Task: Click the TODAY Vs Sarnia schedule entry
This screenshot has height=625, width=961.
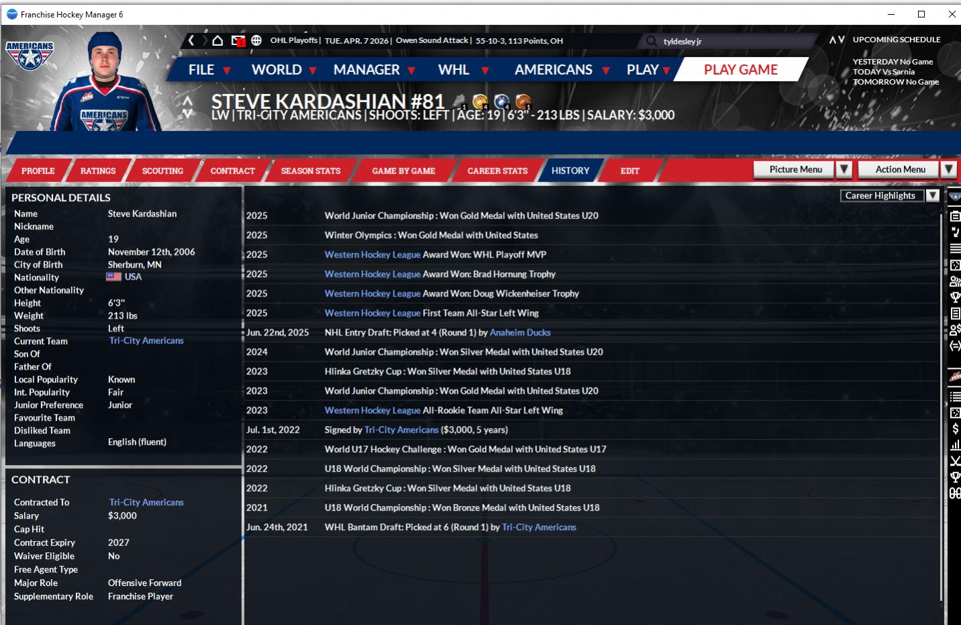Action: point(884,72)
